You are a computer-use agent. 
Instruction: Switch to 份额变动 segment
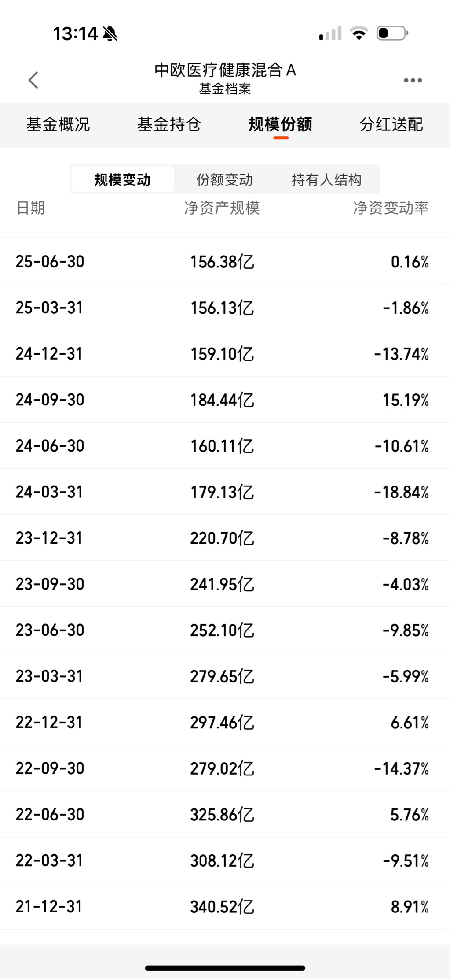(224, 179)
